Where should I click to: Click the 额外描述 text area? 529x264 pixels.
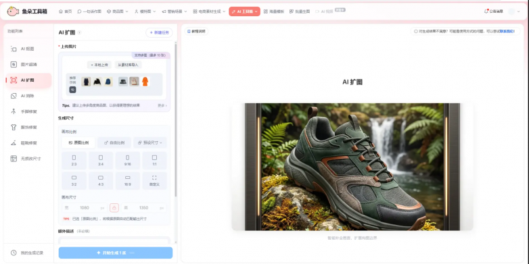[114, 240]
